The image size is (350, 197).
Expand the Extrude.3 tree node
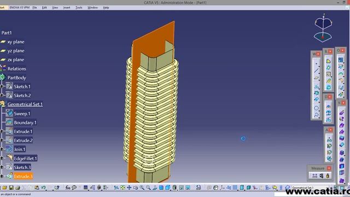[x=2, y=176]
